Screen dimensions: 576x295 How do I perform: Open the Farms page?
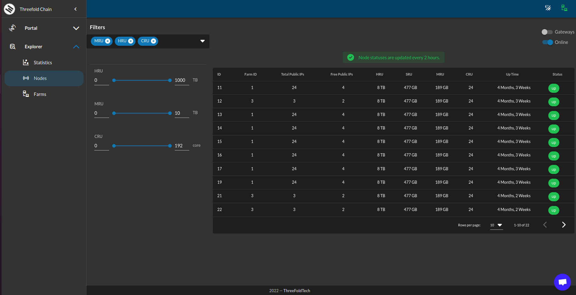point(40,94)
